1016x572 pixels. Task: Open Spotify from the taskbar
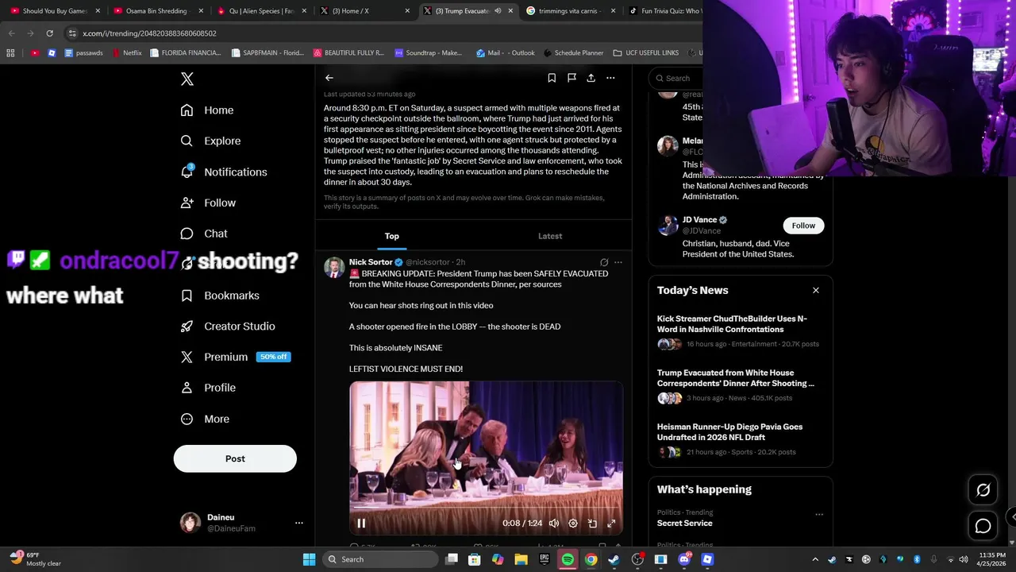point(568,559)
